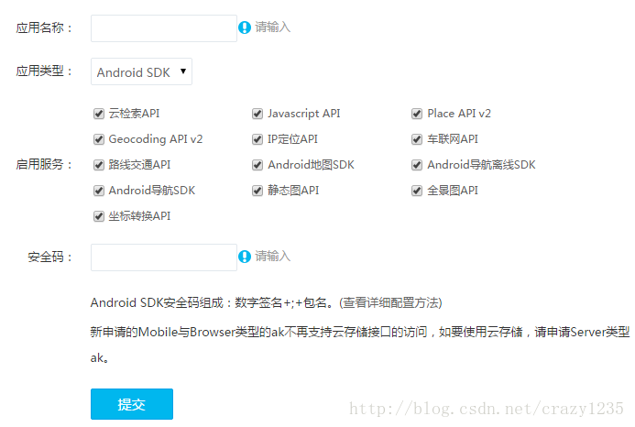Image resolution: width=635 pixels, height=427 pixels.
Task: Toggle the Javascript API checkbox
Action: 257,114
